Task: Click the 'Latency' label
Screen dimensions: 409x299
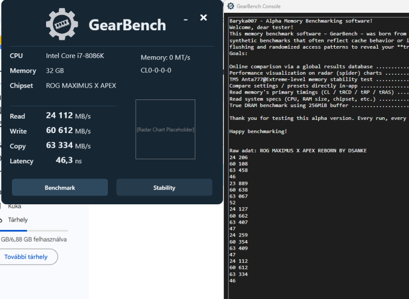Action: click(x=21, y=161)
